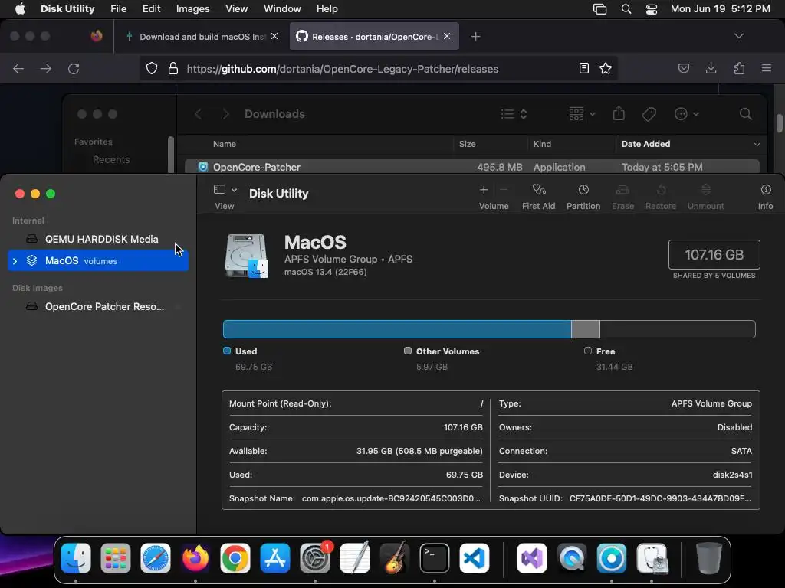The image size is (785, 588).
Task: Click the Stage Manager windows icon in menu bar
Action: click(x=599, y=9)
